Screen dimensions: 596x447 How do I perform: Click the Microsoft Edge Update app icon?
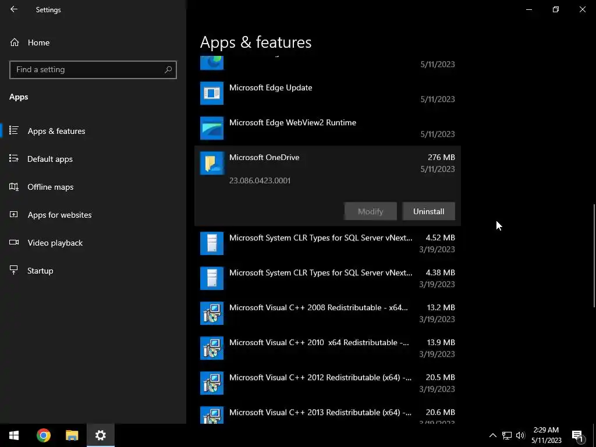pos(212,93)
